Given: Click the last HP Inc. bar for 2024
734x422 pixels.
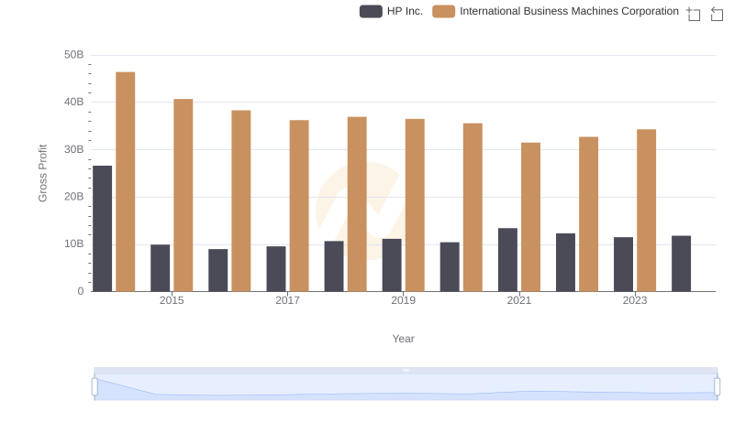Looking at the screenshot, I should 681,264.
